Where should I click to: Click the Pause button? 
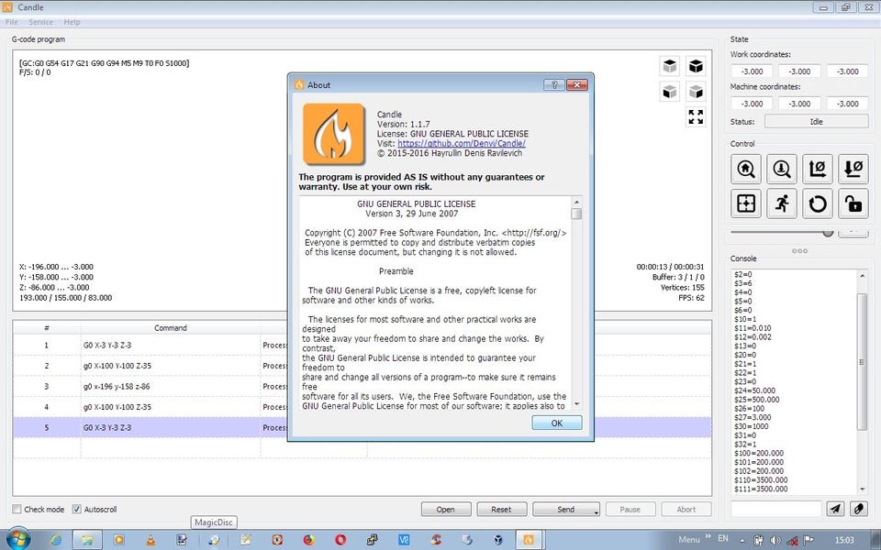click(x=630, y=509)
